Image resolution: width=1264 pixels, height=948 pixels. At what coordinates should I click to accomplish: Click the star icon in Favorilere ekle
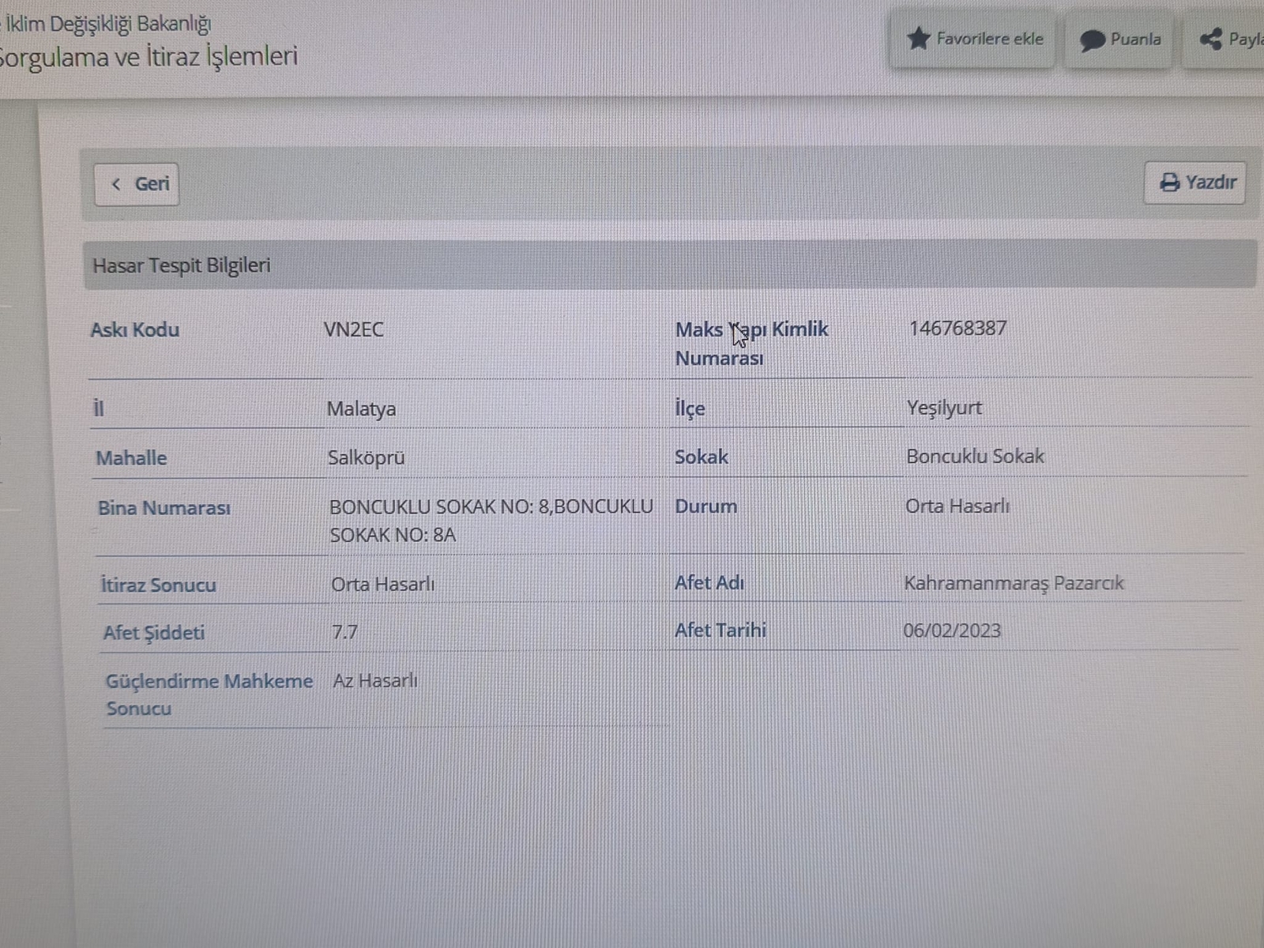tap(918, 39)
